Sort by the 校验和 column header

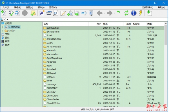click(139, 24)
